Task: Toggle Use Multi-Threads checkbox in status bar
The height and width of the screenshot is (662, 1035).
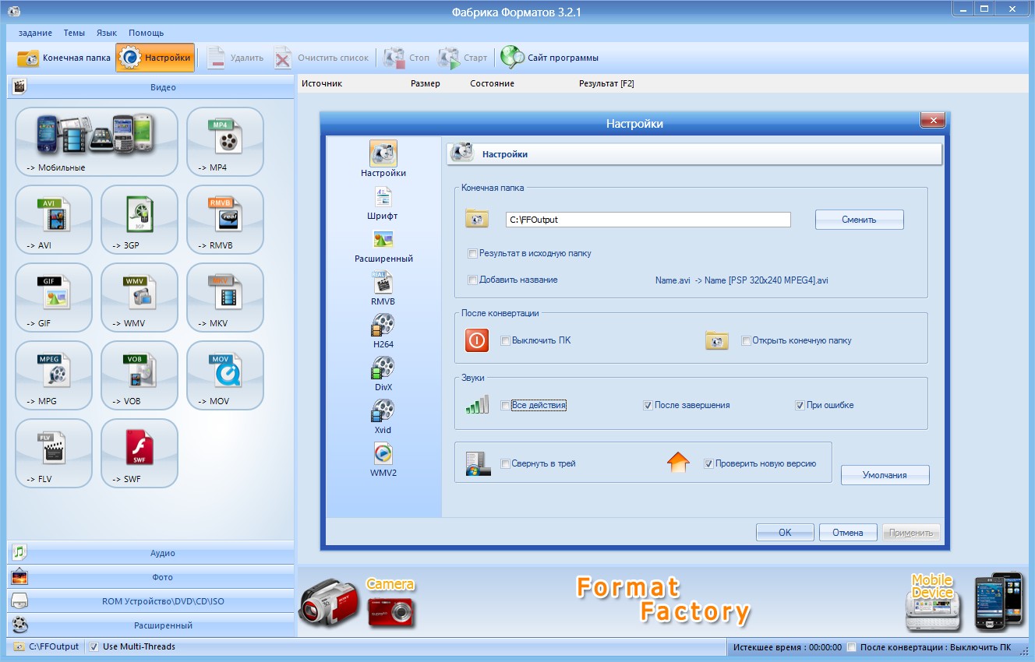Action: [x=94, y=646]
